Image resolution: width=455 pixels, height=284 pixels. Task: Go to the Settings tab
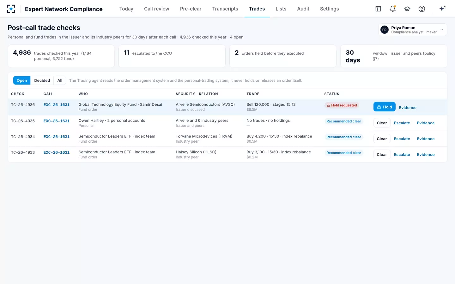click(330, 9)
